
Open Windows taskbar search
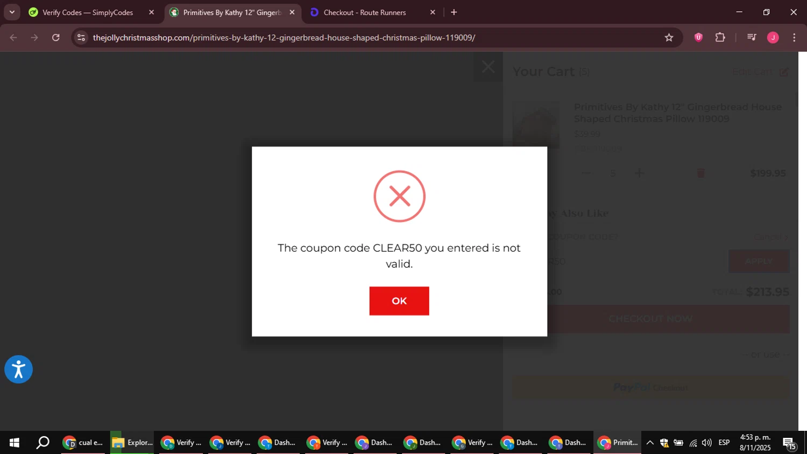click(x=43, y=443)
